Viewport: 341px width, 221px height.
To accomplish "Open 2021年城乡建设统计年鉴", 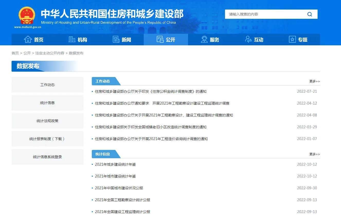I will [x=115, y=164].
